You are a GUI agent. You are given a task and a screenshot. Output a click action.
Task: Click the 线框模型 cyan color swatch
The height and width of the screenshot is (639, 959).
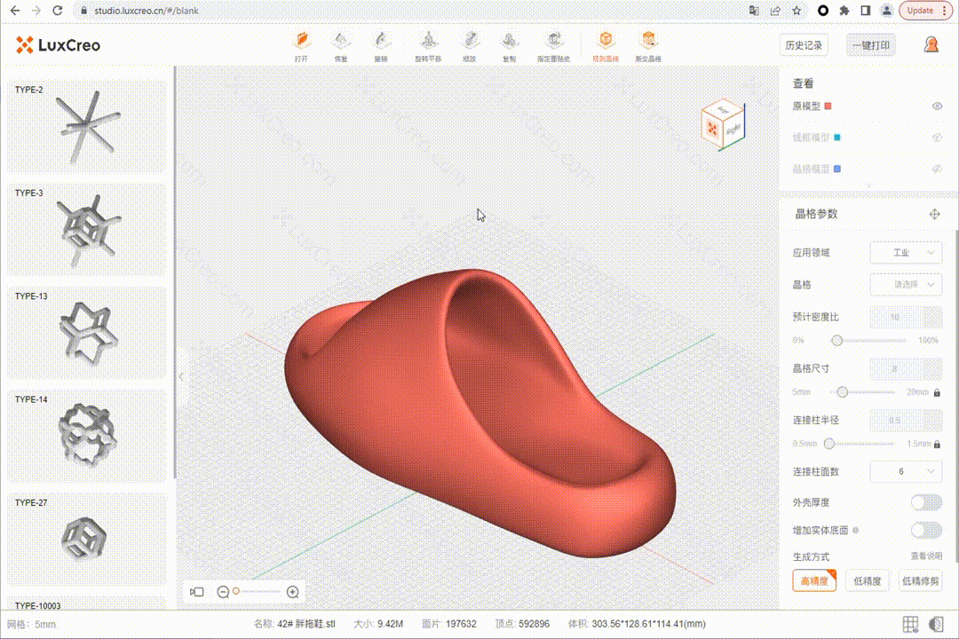[837, 138]
